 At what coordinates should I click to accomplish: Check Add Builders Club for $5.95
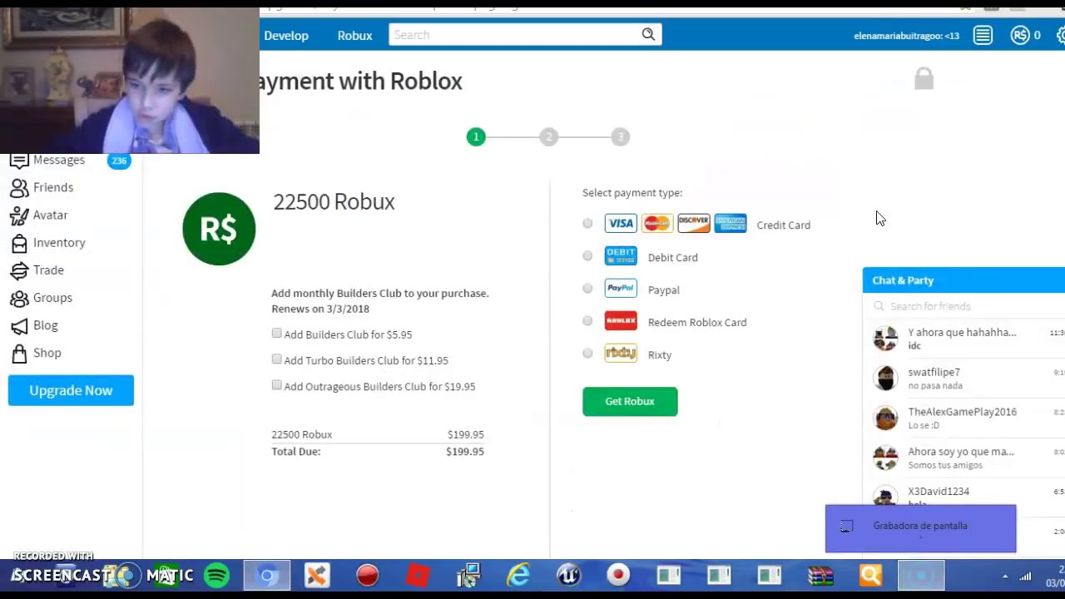tap(276, 334)
